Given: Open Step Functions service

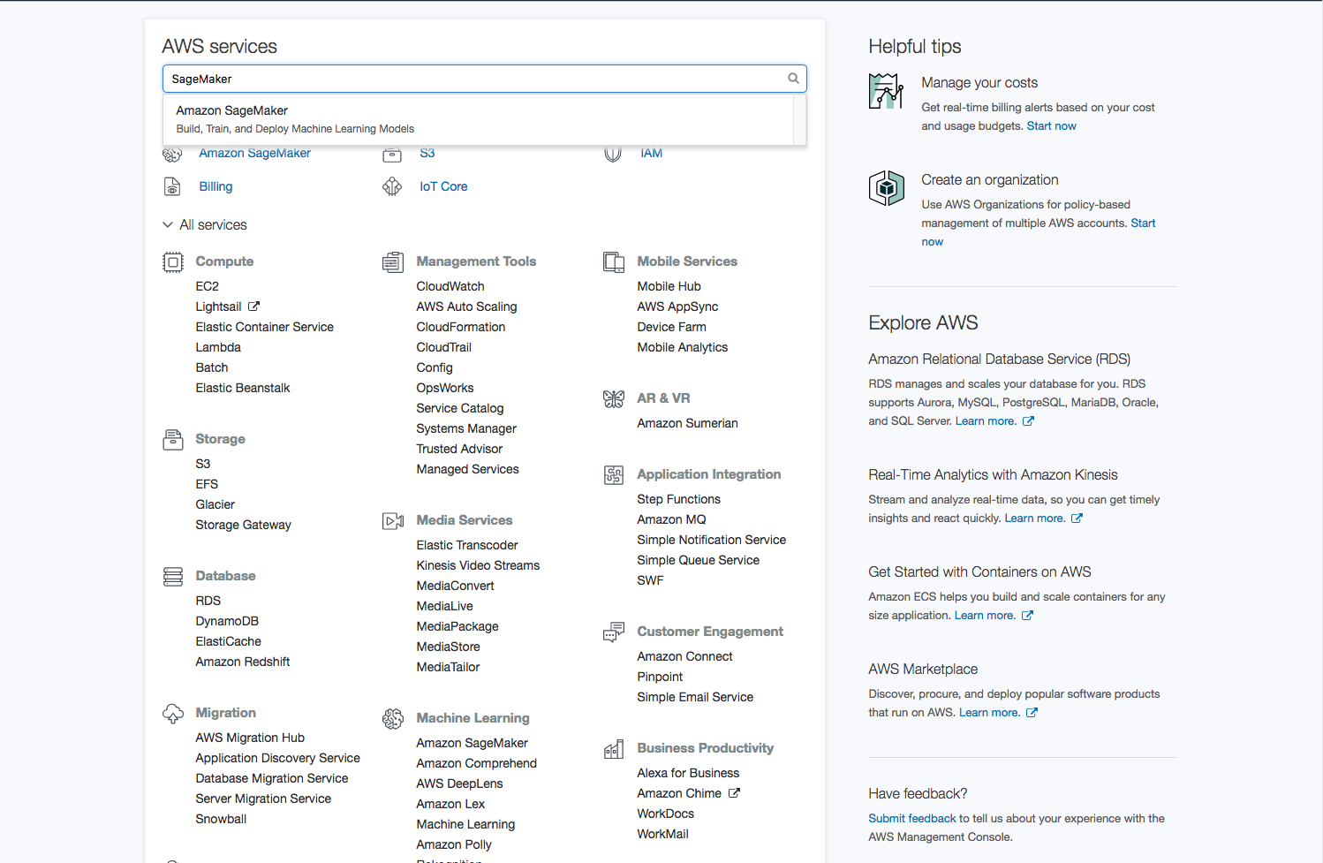Looking at the screenshot, I should 678,499.
